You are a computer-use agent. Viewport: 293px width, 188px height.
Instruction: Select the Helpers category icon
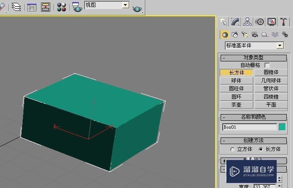click(x=265, y=35)
